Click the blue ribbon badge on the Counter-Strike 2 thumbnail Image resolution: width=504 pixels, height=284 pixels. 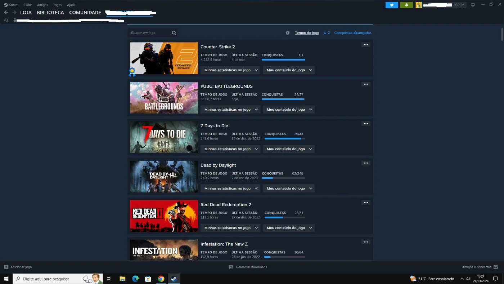(132, 72)
